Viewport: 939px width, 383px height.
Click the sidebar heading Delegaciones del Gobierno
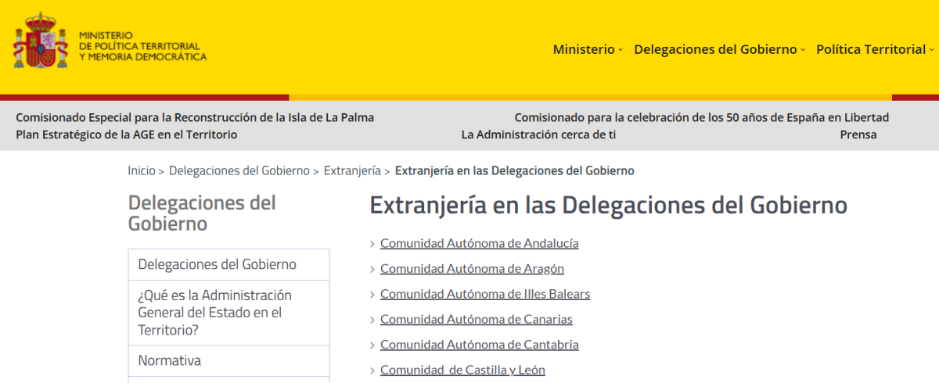click(202, 213)
